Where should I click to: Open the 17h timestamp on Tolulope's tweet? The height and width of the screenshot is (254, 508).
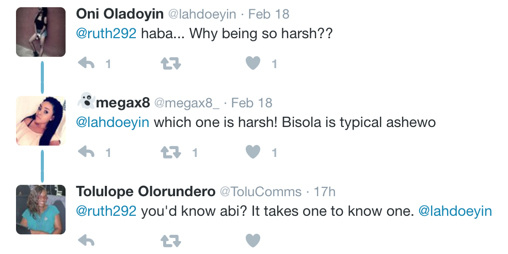coord(325,192)
